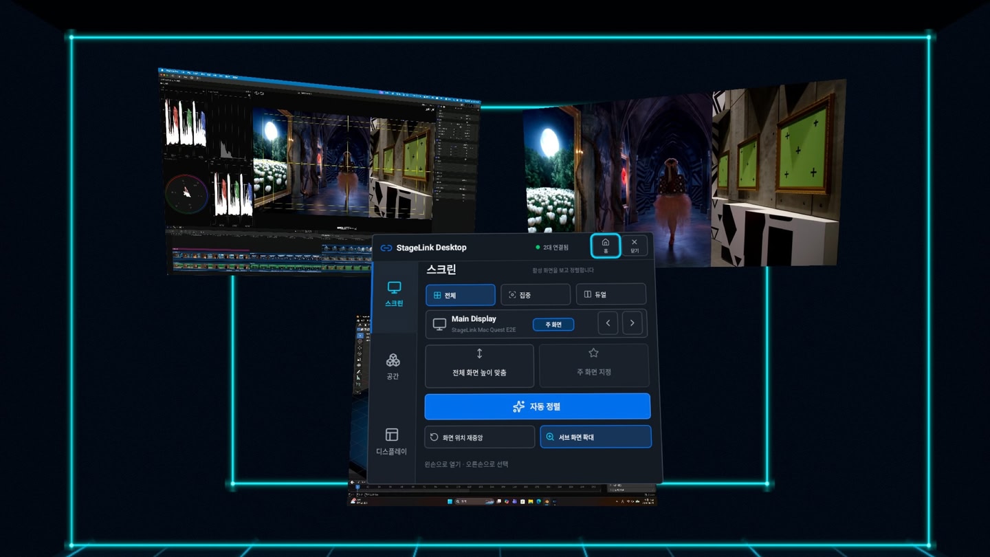
Task: Click the top RGB parade scope in left window
Action: click(x=185, y=122)
